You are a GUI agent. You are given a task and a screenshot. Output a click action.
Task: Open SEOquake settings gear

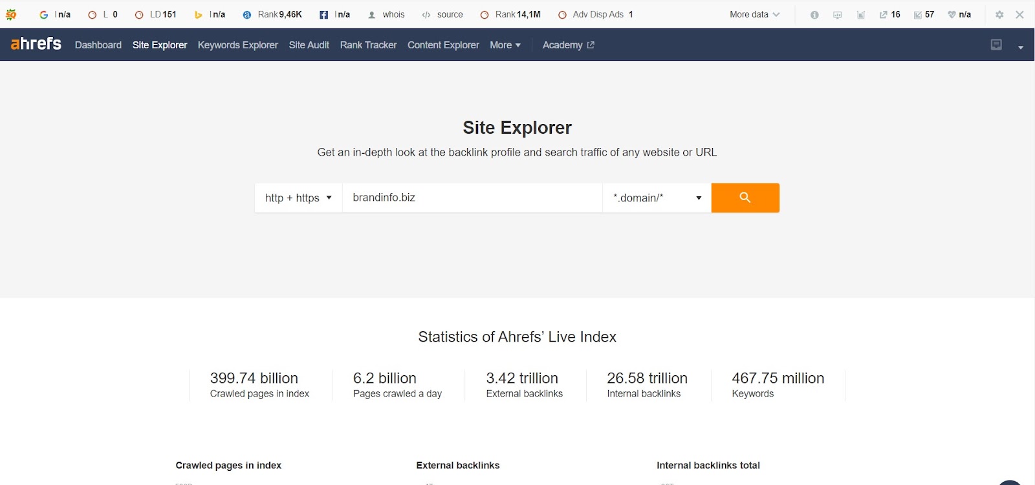tap(999, 14)
